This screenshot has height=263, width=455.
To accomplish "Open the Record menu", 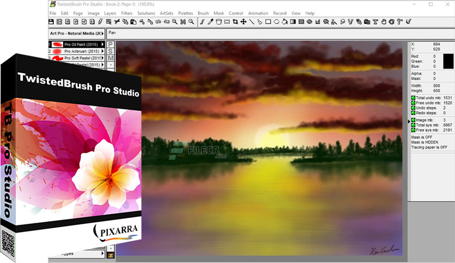I will pos(280,13).
